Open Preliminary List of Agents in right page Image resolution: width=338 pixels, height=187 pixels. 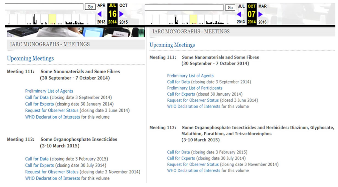[x=190, y=76]
